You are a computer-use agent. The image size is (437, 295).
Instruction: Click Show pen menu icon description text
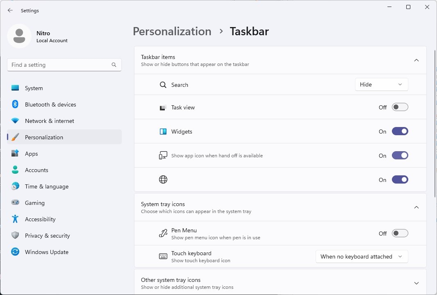click(x=216, y=238)
